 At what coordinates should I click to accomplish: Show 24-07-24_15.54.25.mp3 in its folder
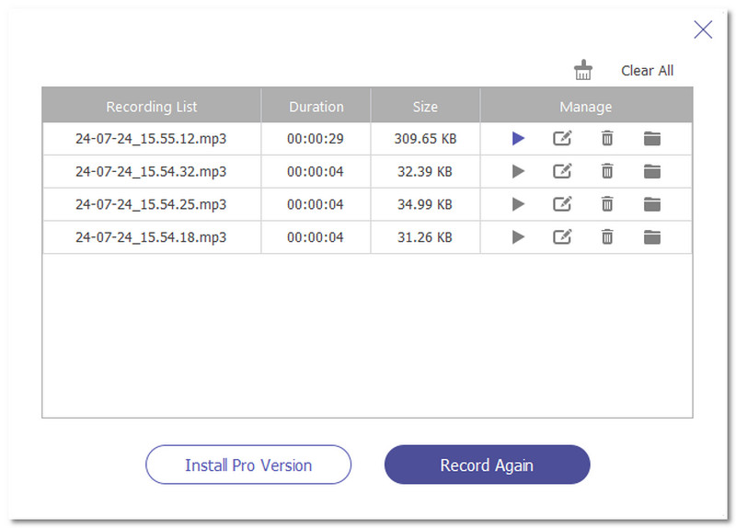[x=652, y=204]
